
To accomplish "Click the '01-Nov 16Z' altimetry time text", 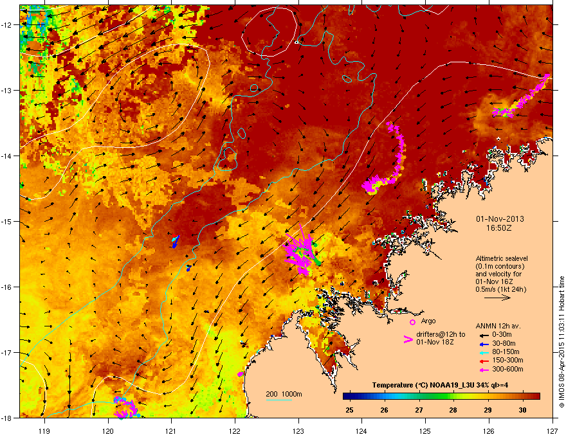I will pyautogui.click(x=494, y=281).
